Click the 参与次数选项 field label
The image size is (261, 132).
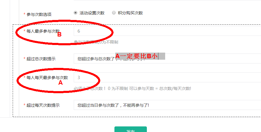tap(39, 14)
